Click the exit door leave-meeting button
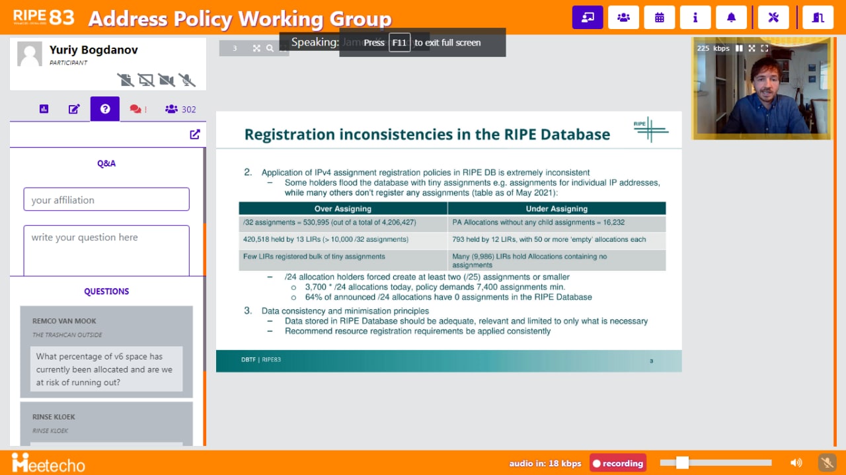Viewport: 846px width, 475px height. 818,17
